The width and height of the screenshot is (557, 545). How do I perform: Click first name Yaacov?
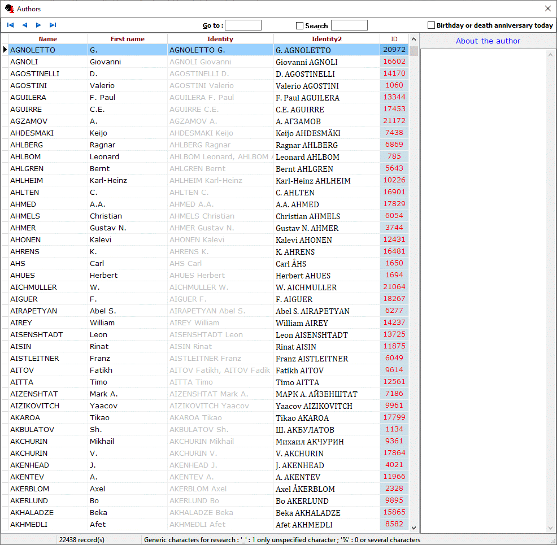click(128, 406)
